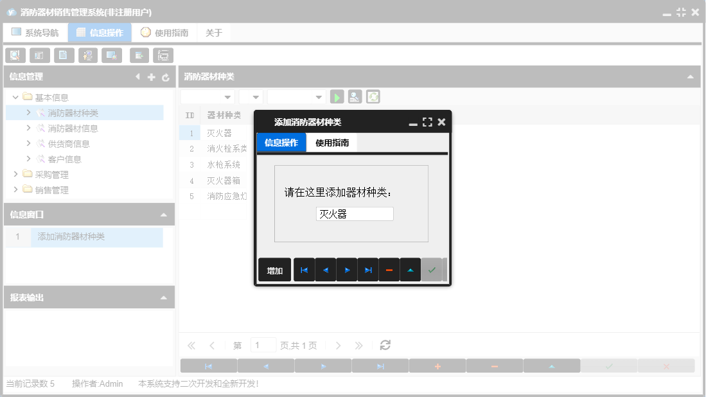
Task: Click the green execute query arrow icon
Action: (337, 96)
